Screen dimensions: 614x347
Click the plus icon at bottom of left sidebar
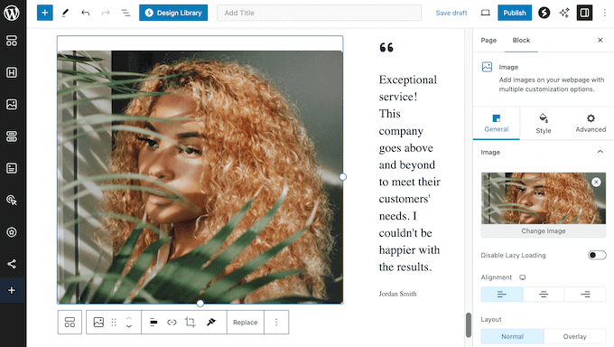point(12,291)
